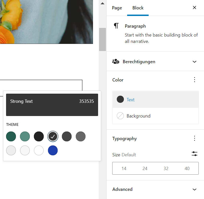The height and width of the screenshot is (199, 204).
Task: Expand the Berechtigungen panel
Action: pyautogui.click(x=194, y=62)
